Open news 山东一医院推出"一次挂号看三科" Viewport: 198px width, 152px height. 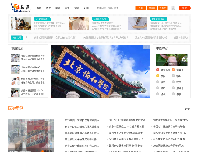point(127,126)
